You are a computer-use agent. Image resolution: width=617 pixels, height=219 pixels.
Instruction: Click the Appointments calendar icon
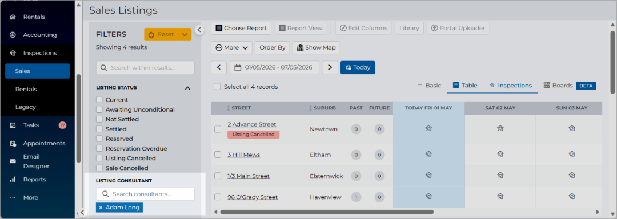point(13,143)
